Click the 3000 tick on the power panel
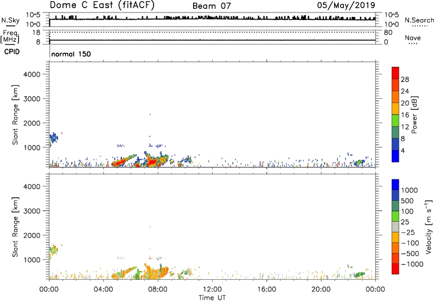Screen dimensions: 434x301 pos(32,99)
